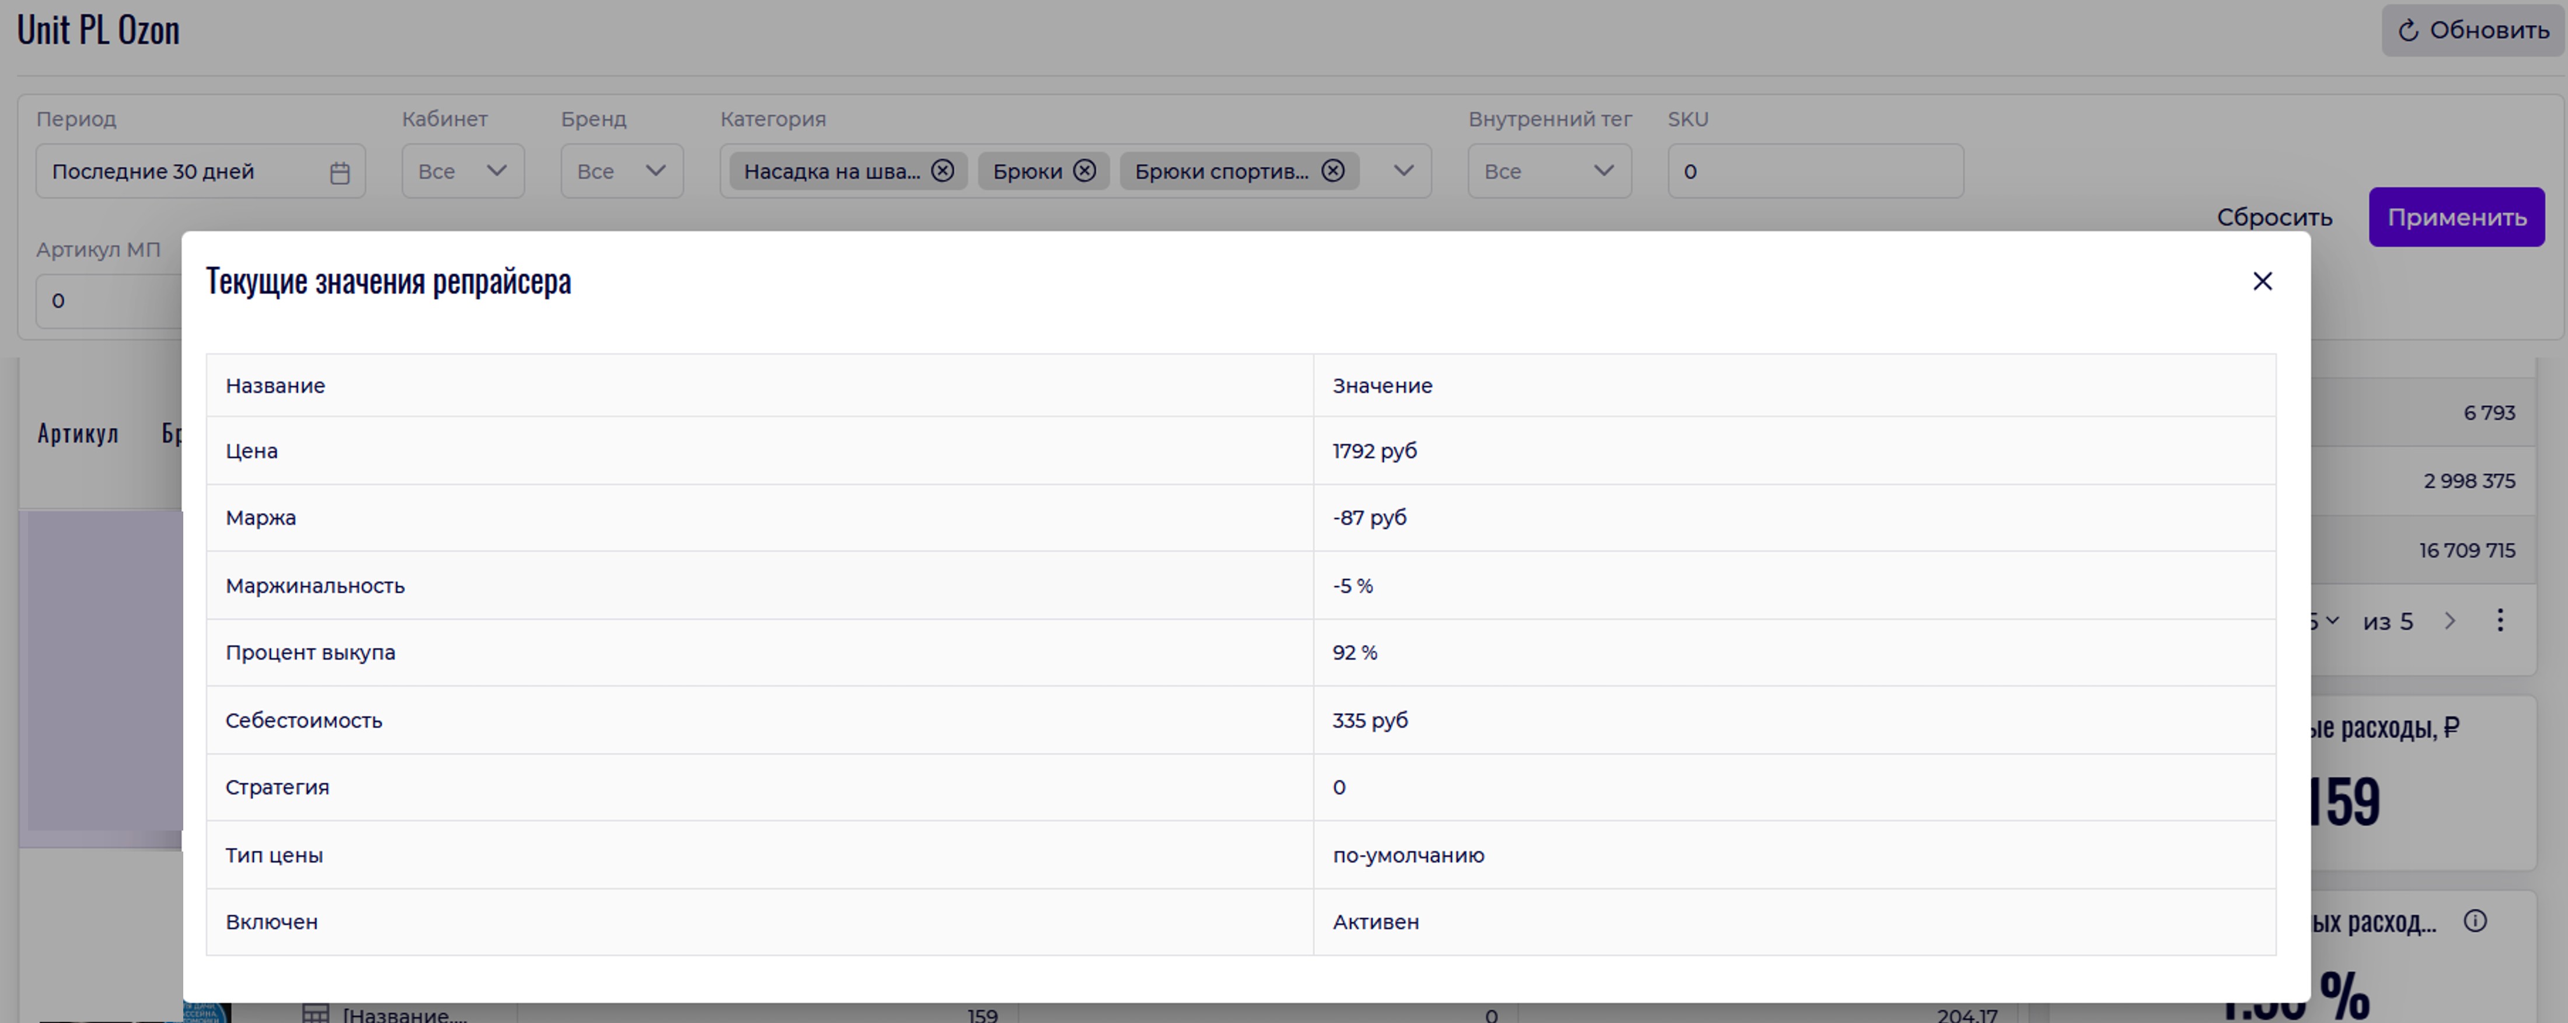Remove the Брюки category tag
2568x1023 pixels.
tap(1084, 171)
